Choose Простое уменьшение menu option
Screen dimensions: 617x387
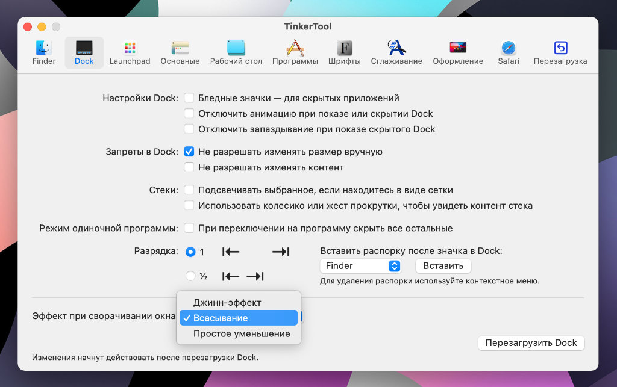[239, 333]
